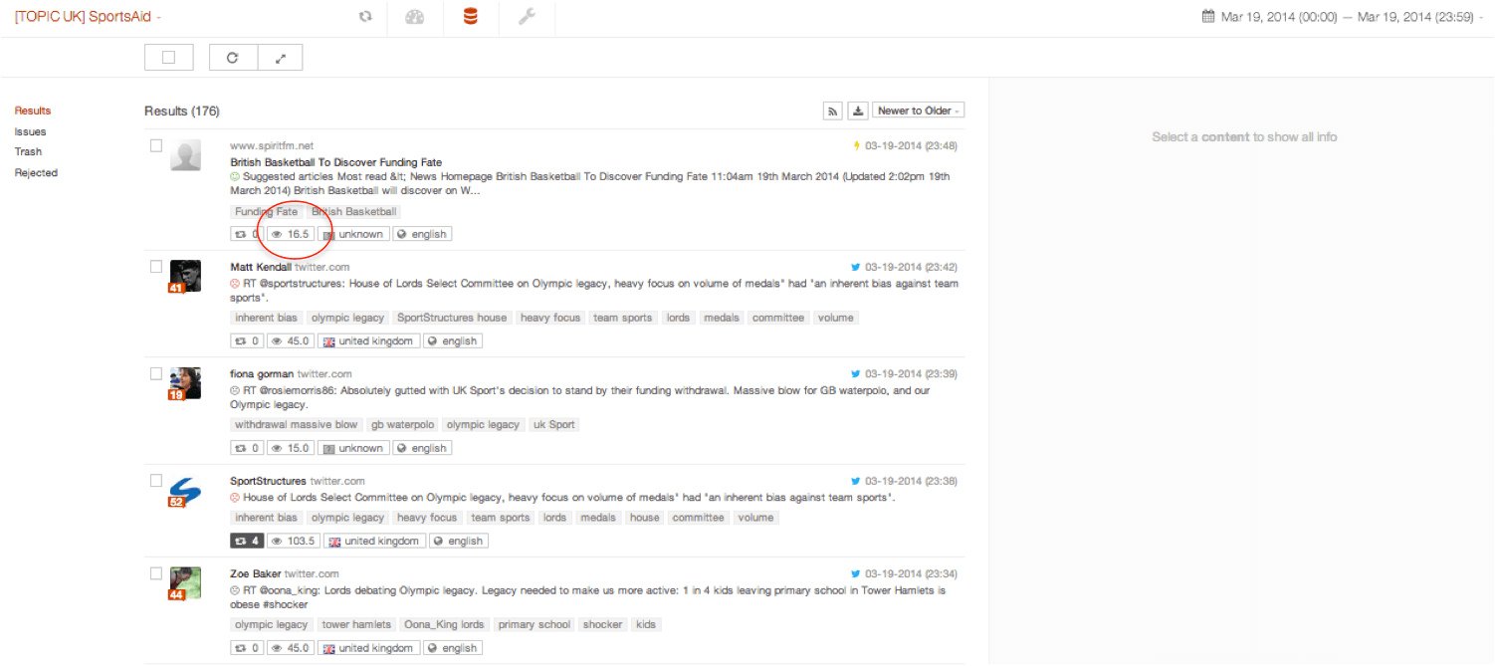Click the fiona gorman profile thumbnail
This screenshot has height=666, width=1495.
click(185, 382)
